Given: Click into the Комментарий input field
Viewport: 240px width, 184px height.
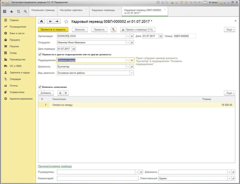Looking at the screenshot, I should (x=97, y=179).
